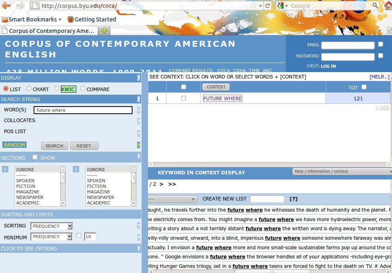Select the COMPARE display radio button
Viewport: 392px width, 273px height.
(x=83, y=88)
